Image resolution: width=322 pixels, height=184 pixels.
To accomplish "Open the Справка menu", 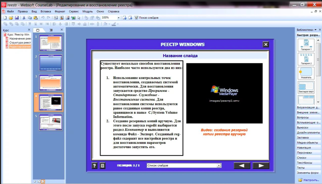I will pos(113,11).
